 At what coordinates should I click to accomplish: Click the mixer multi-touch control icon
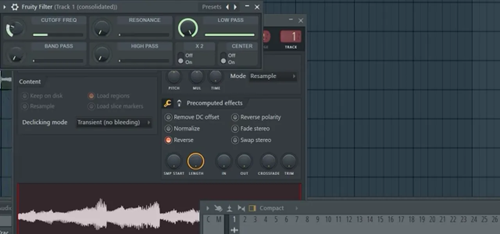pyautogui.click(x=219, y=208)
